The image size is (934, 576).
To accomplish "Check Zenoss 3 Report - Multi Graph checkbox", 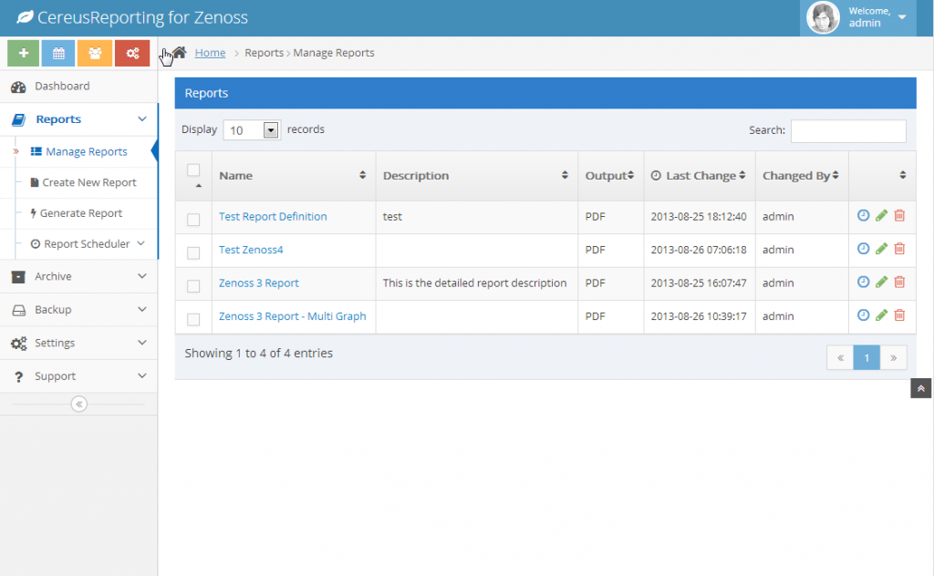I will 193,320.
